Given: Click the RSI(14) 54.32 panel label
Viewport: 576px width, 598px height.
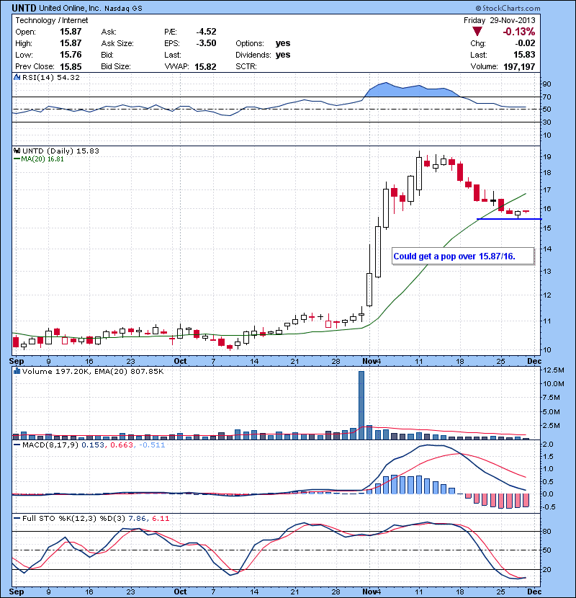Looking at the screenshot, I should pyautogui.click(x=51, y=77).
